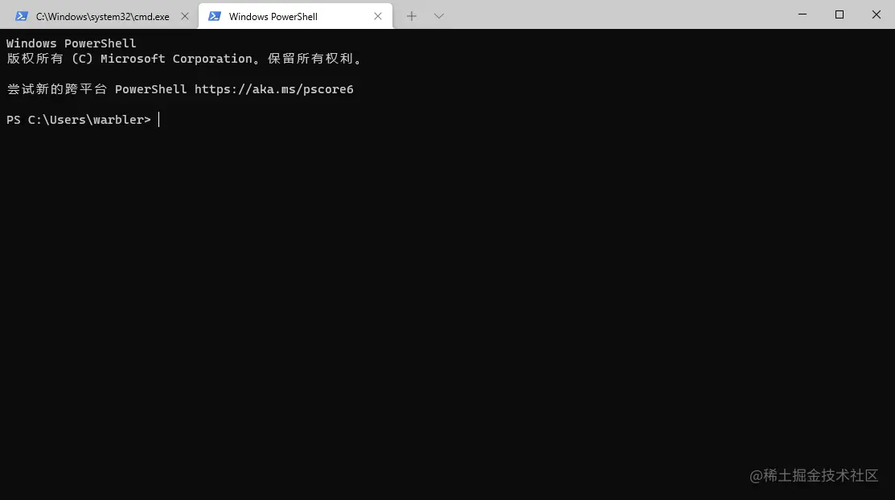This screenshot has width=895, height=500.
Task: Maximize the terminal window
Action: [839, 14]
